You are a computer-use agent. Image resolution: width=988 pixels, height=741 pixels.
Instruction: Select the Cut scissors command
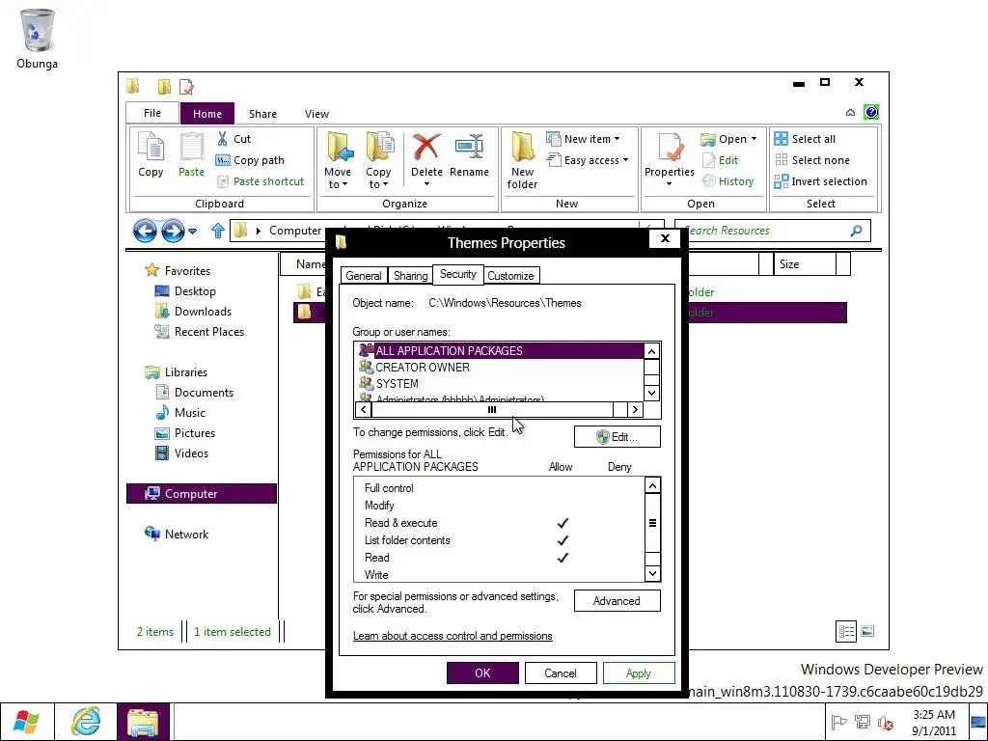click(x=233, y=139)
